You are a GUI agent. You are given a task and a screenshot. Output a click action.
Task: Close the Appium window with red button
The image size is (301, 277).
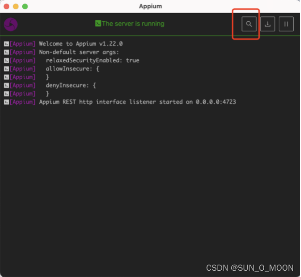pos(6,6)
